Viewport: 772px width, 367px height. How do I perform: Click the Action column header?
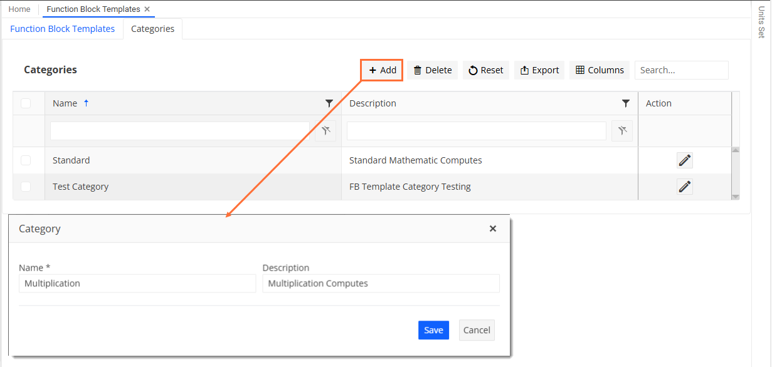685,103
